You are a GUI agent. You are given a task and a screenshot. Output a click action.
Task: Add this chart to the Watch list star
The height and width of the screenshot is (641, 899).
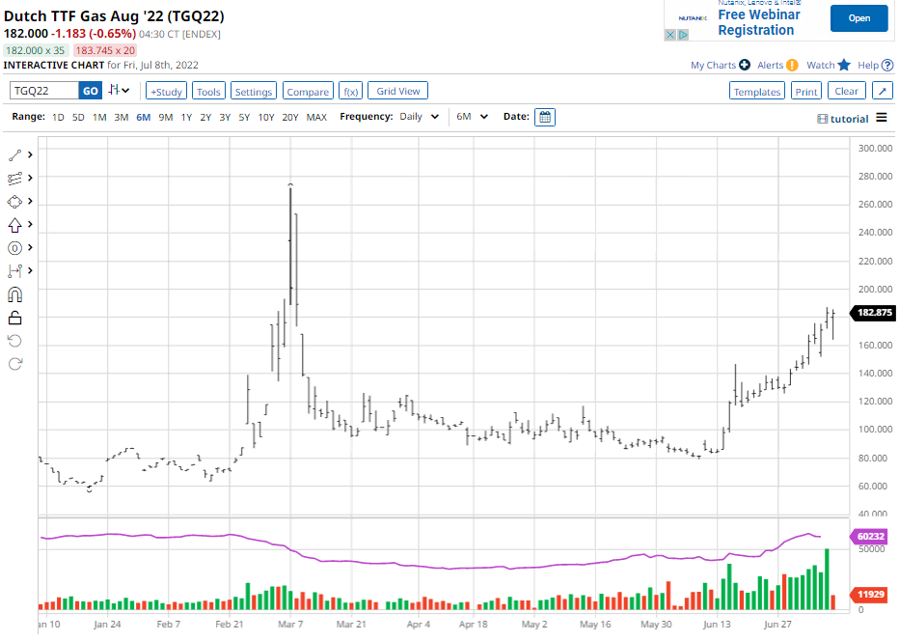pos(843,65)
